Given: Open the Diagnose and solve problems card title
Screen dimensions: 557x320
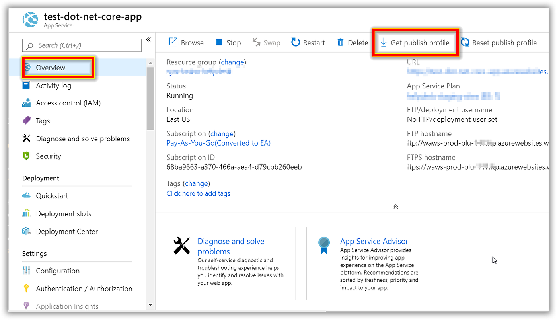Looking at the screenshot, I should [231, 246].
